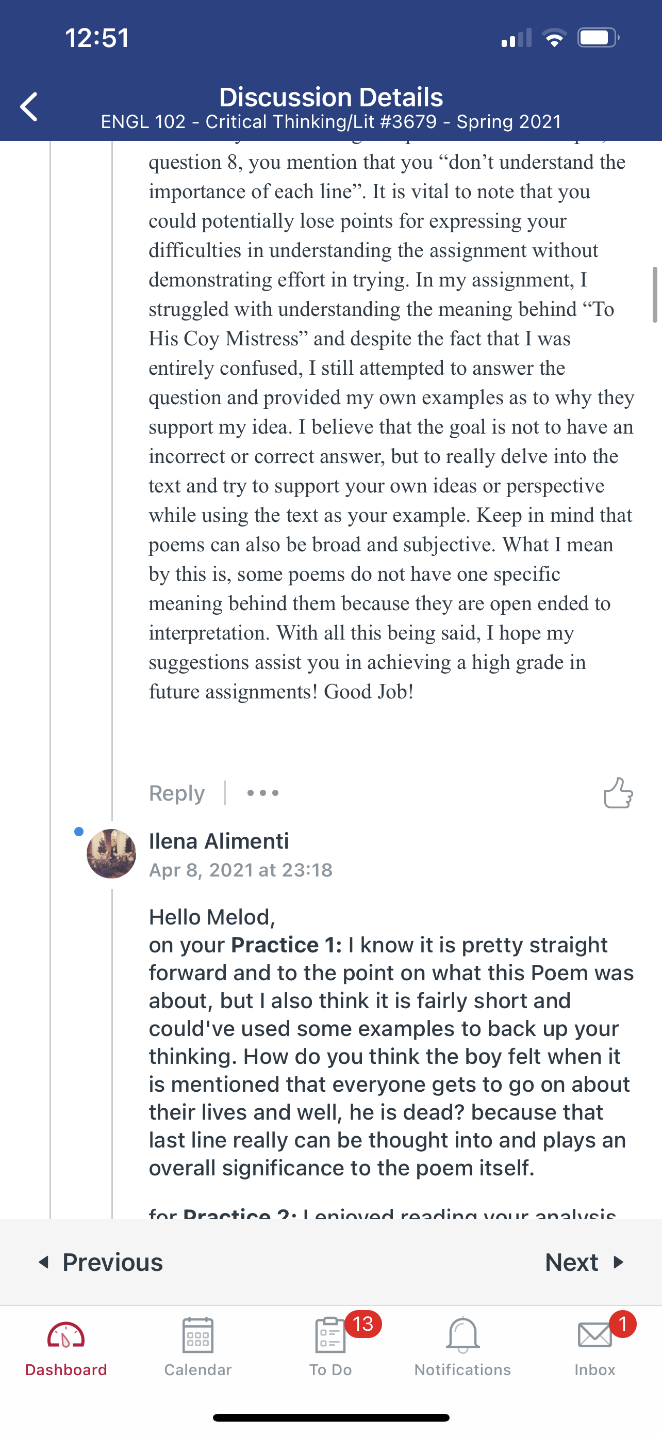Go to the Previous discussion entry

(x=101, y=1262)
